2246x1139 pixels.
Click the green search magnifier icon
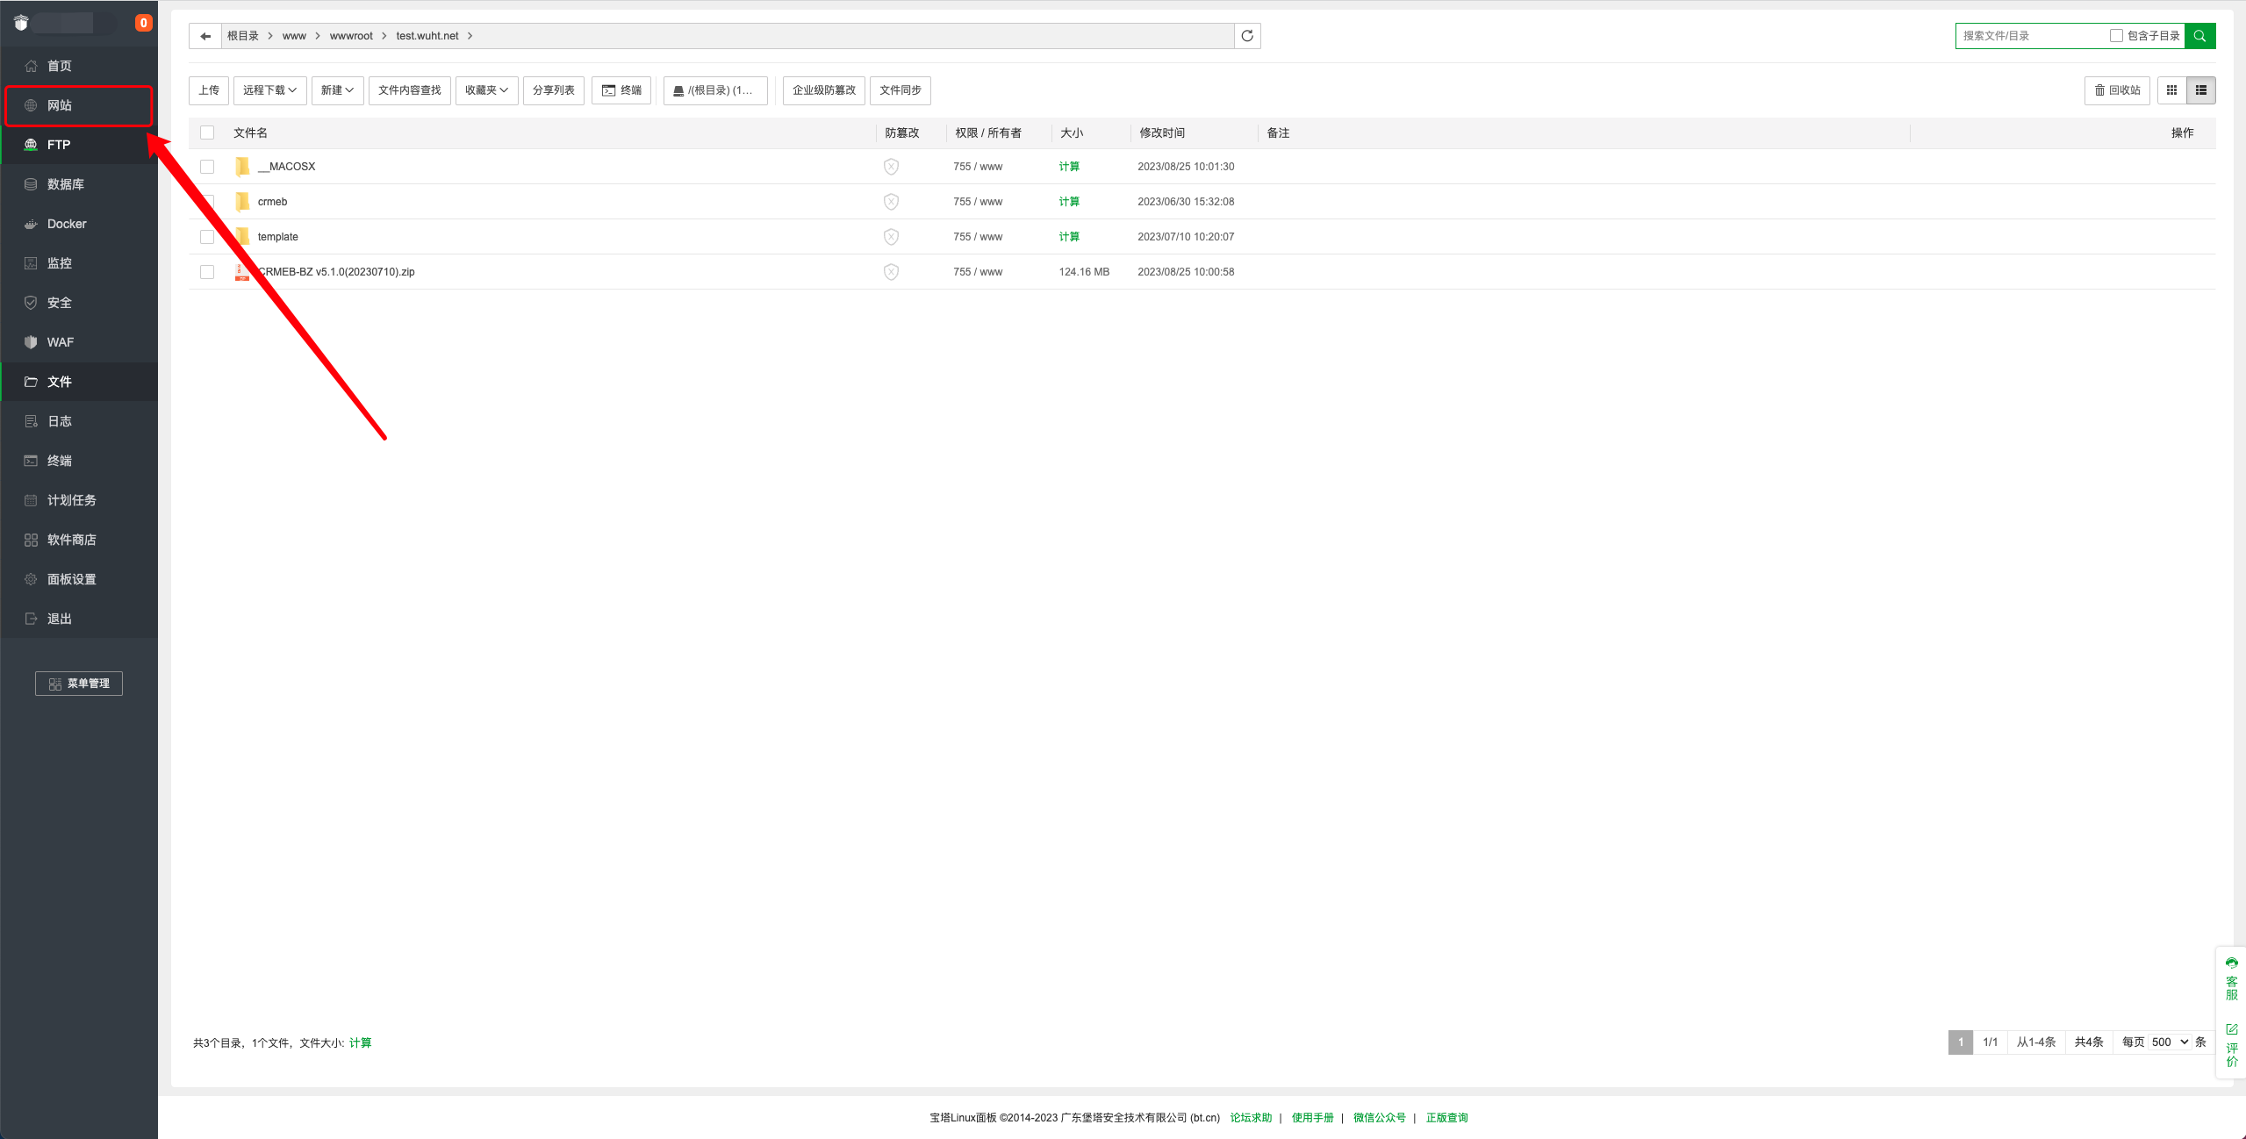(2199, 36)
